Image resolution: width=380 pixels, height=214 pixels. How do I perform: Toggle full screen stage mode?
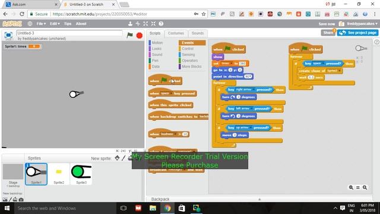(x=8, y=35)
